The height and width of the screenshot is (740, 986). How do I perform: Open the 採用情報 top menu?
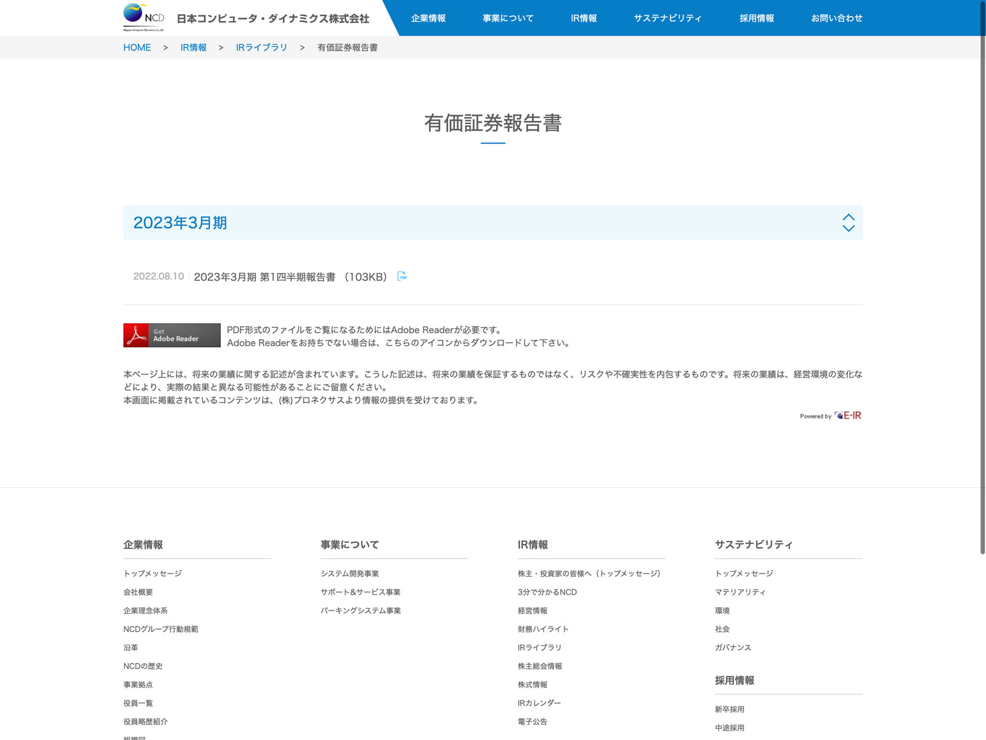point(757,18)
